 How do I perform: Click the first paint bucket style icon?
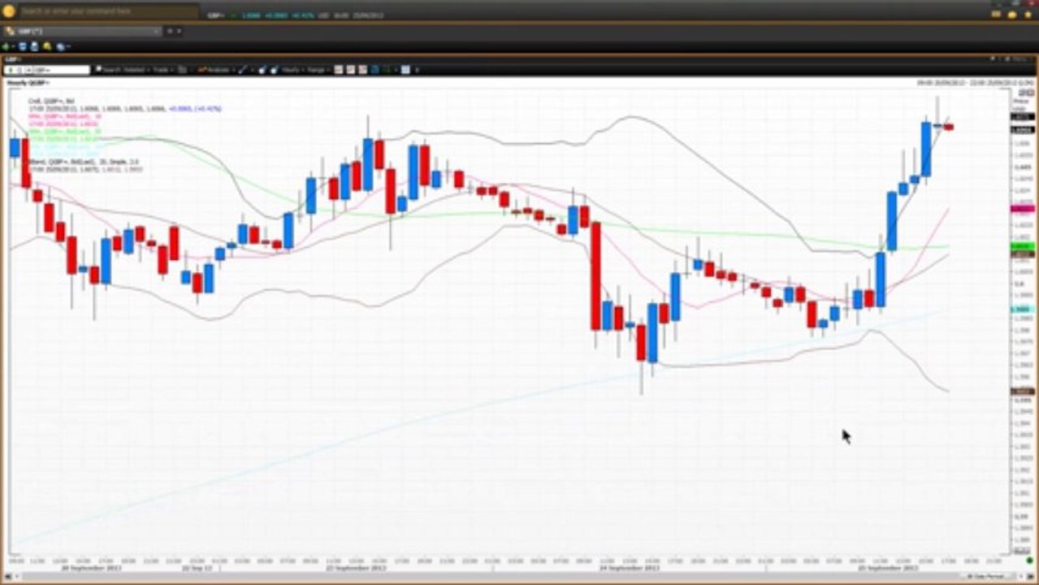click(x=262, y=70)
